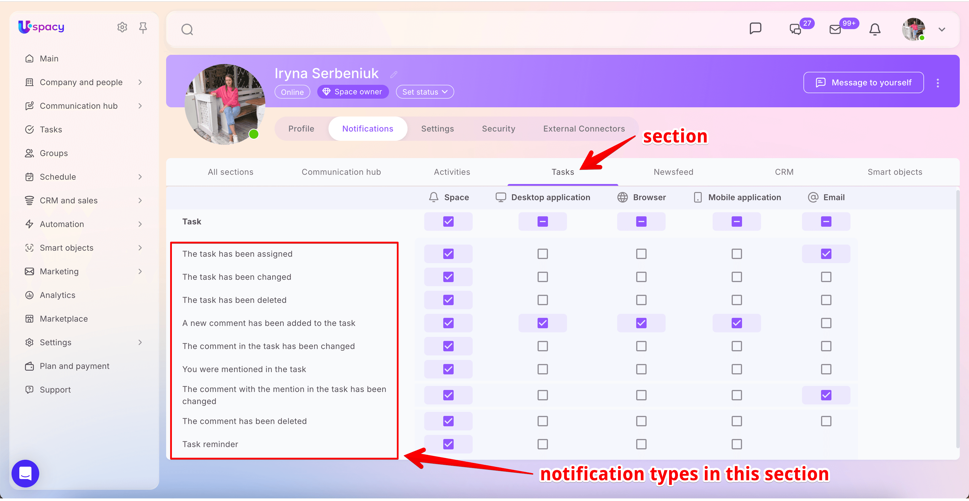This screenshot has height=501, width=969.
Task: Select the All sections notification tab
Action: tap(230, 172)
